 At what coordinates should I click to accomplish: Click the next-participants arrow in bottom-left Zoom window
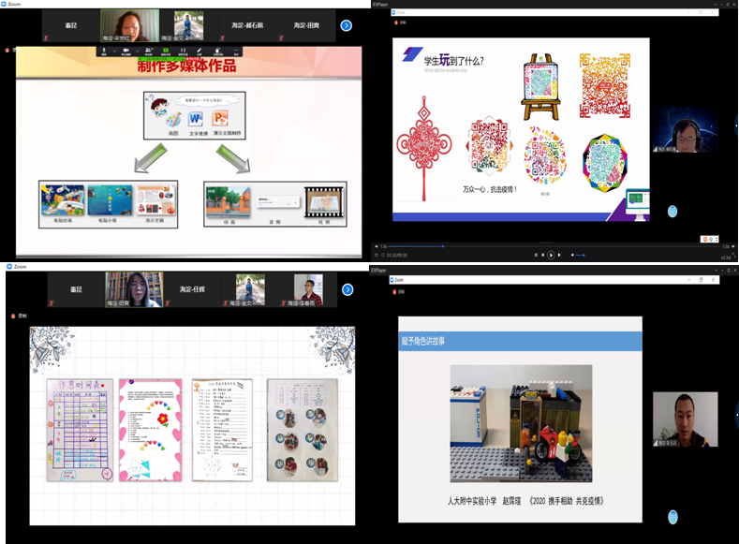pyautogui.click(x=347, y=289)
